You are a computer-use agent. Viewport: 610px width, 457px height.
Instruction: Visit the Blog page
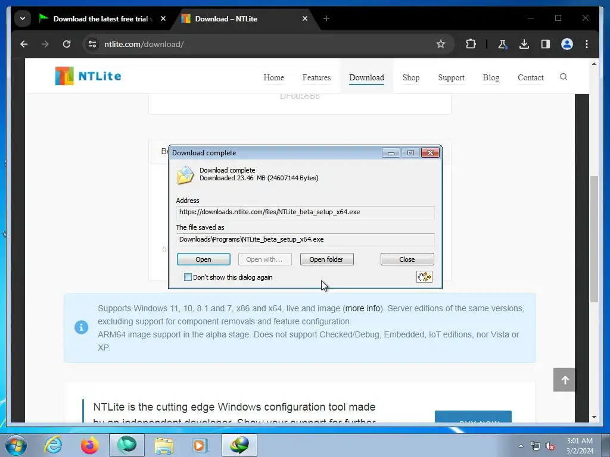click(x=491, y=78)
